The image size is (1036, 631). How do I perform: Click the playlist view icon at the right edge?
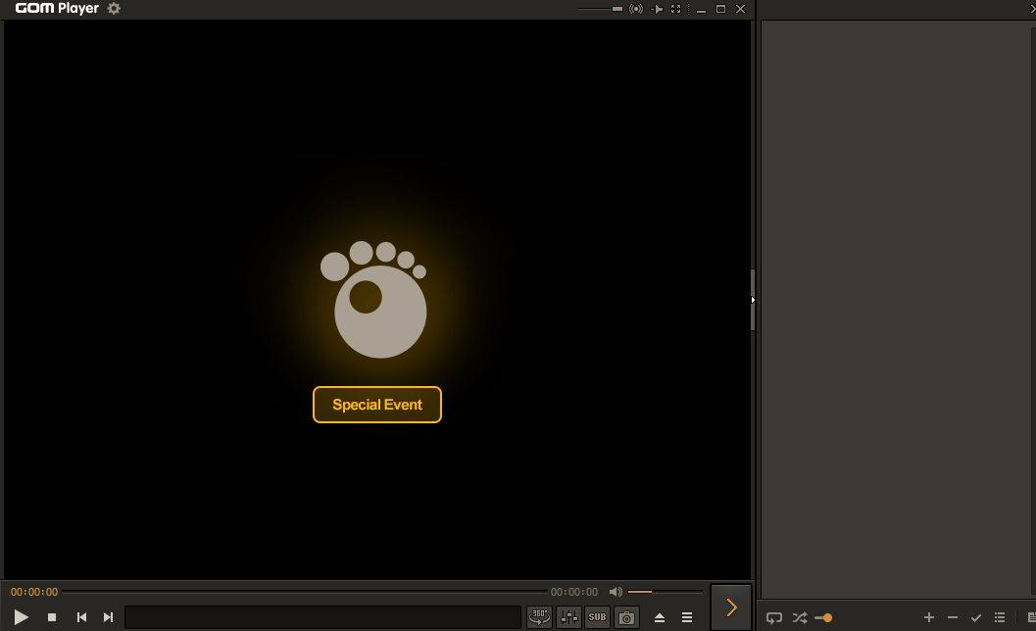click(1031, 617)
